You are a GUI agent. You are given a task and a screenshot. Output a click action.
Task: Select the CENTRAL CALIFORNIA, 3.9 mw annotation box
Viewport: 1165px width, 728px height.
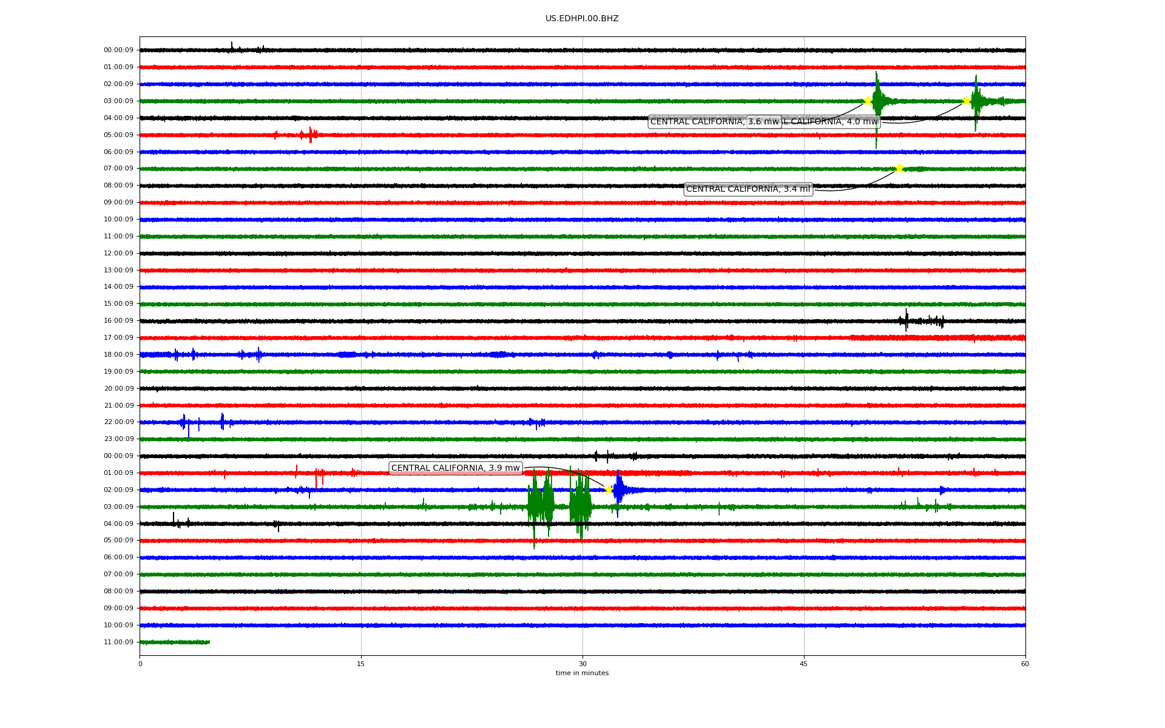tap(455, 468)
